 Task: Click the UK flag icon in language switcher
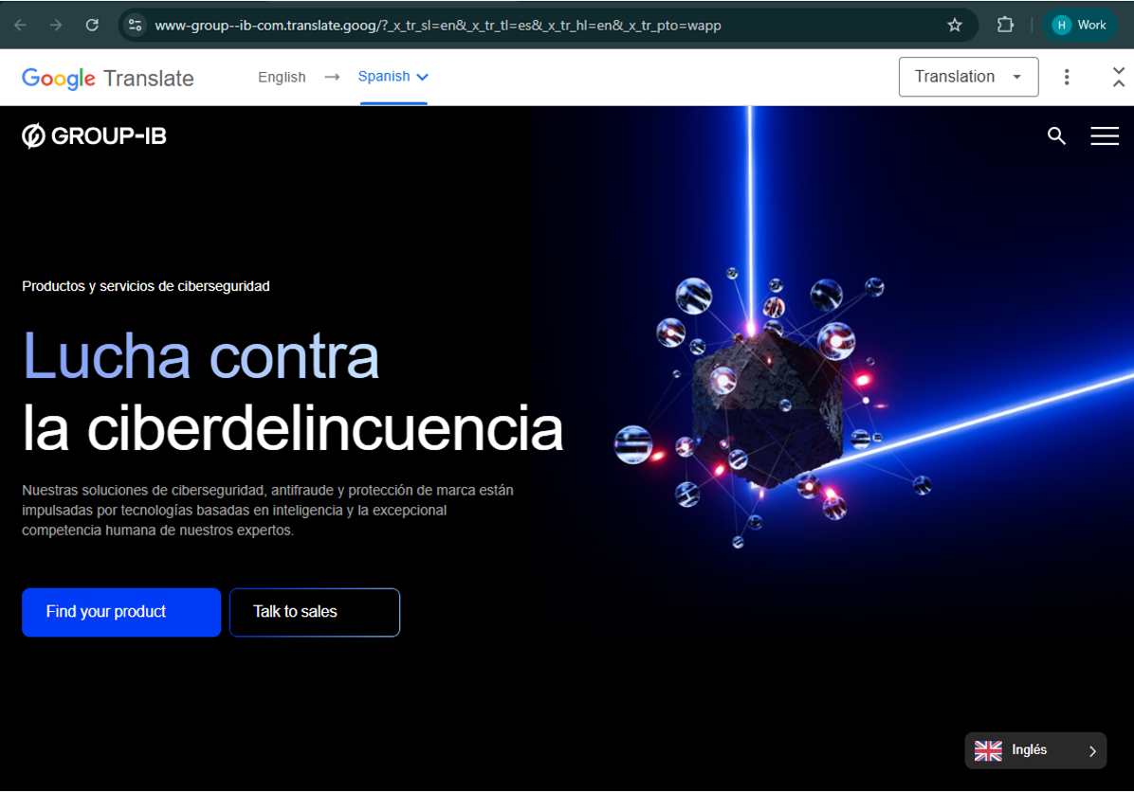click(989, 750)
